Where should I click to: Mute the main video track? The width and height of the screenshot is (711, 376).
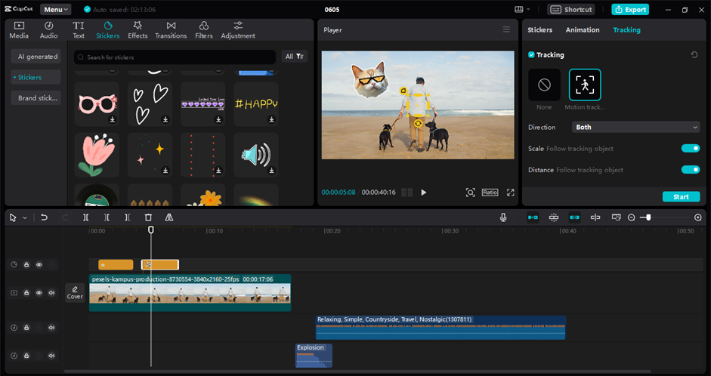[51, 293]
